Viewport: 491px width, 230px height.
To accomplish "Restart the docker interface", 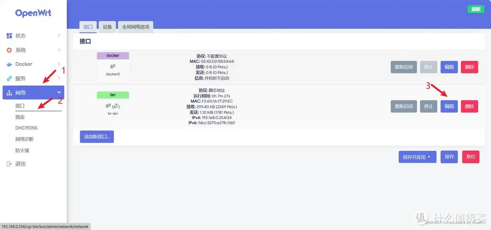I will click(x=404, y=67).
